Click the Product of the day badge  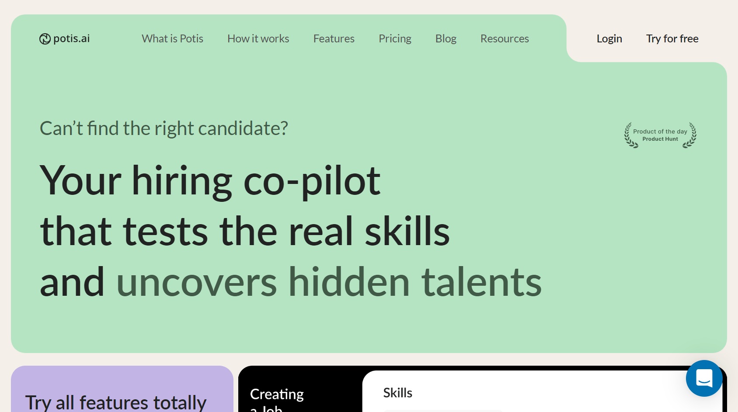click(660, 135)
